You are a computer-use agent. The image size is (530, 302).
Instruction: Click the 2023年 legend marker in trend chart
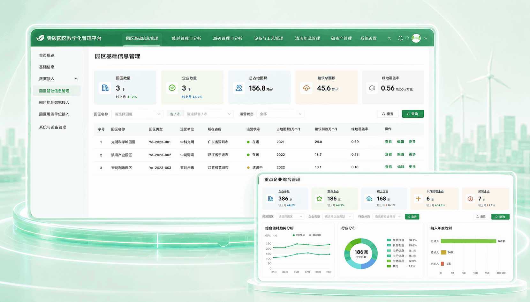310,235
